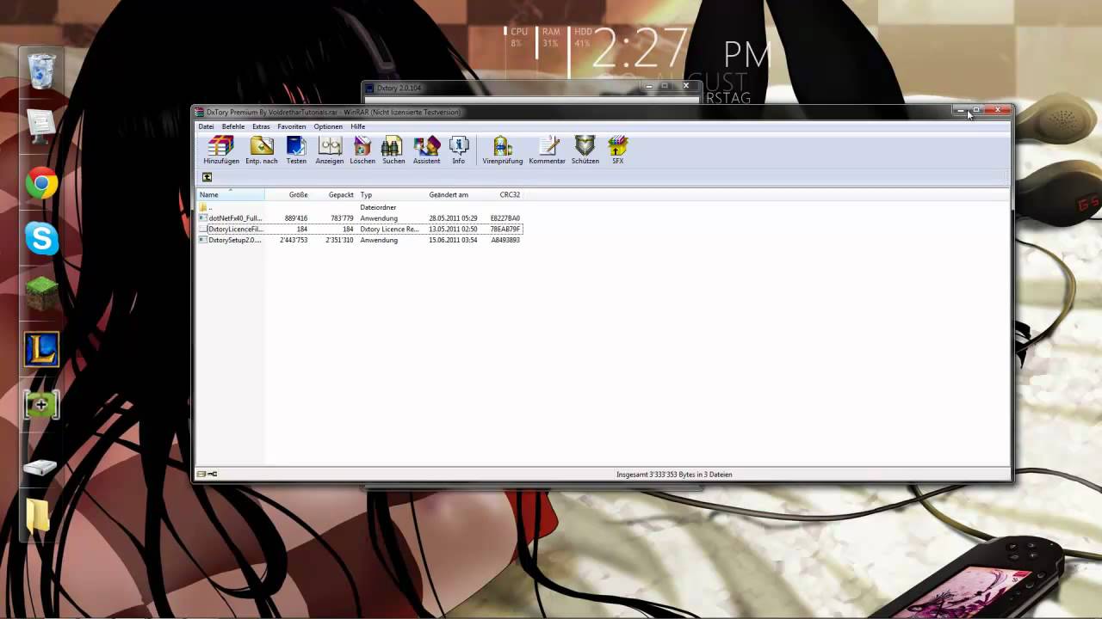Screen dimensions: 1102x619
Task: Open the Optionen menu
Action: (328, 126)
